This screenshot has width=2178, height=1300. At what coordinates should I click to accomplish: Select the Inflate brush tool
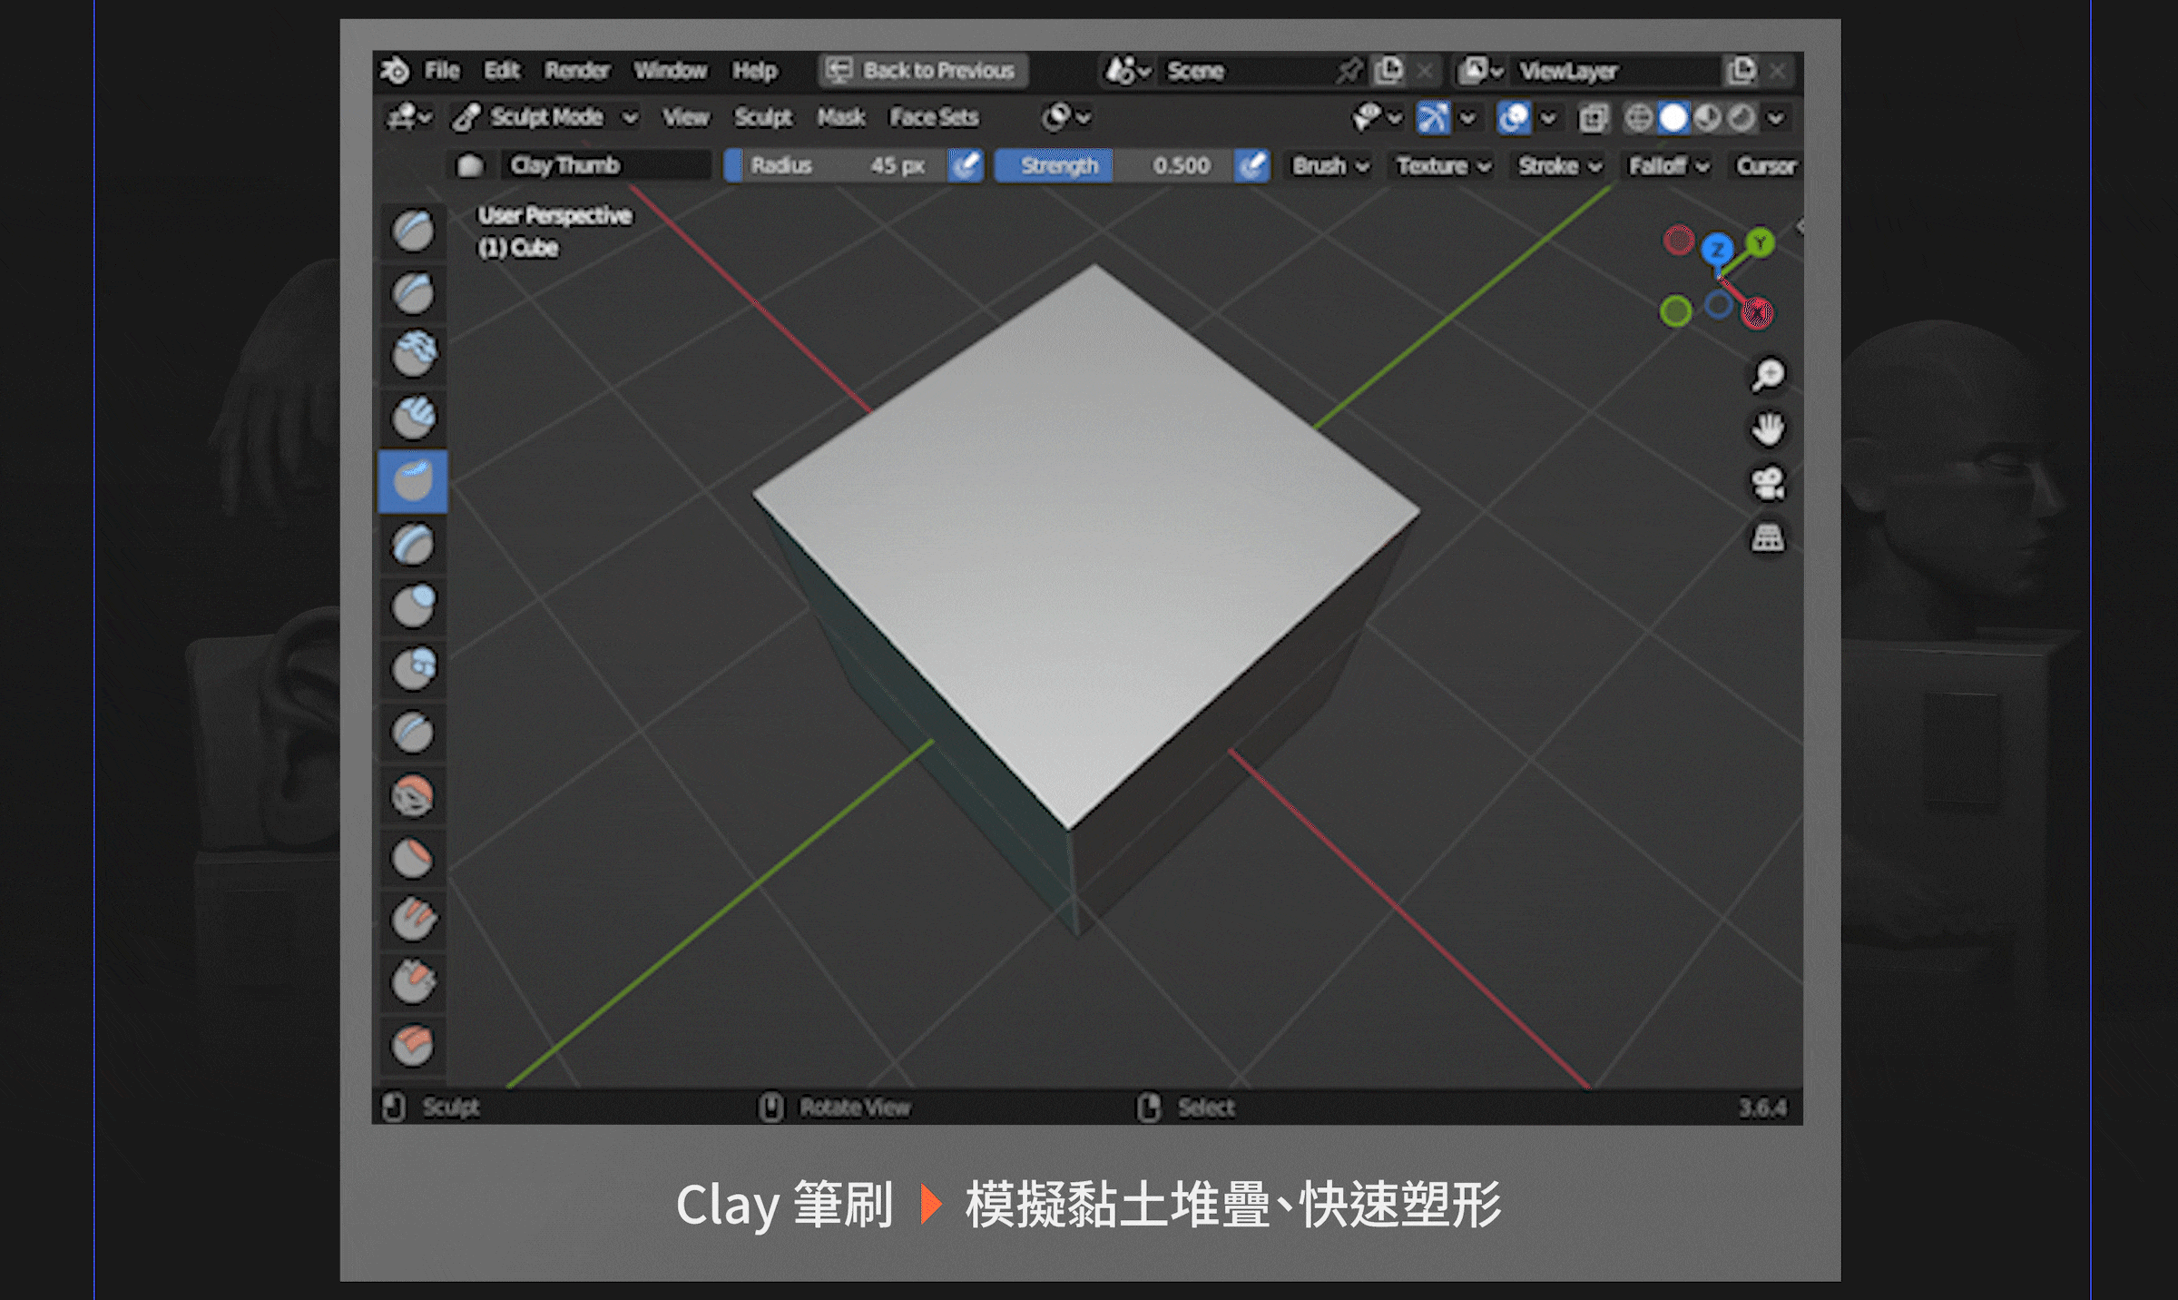pyautogui.click(x=413, y=606)
